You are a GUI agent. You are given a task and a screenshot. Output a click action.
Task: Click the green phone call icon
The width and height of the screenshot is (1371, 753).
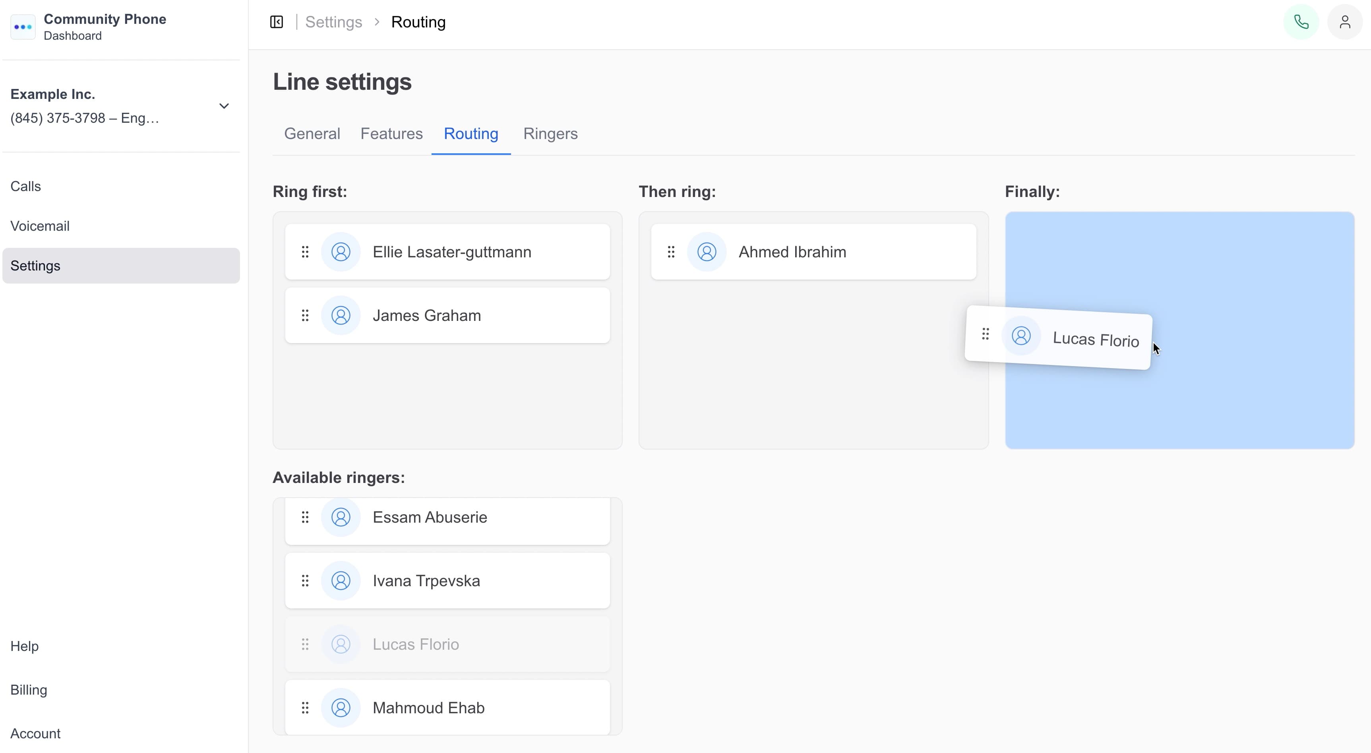pos(1301,22)
